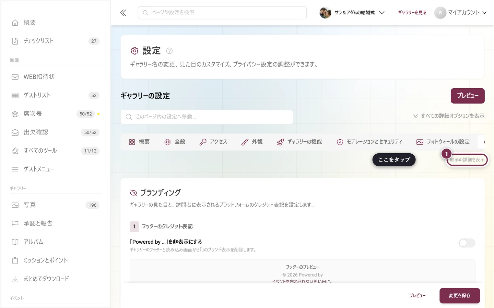494x308 pixels.
Task: Go to WEB招待状 envelope item
Action: (x=55, y=77)
